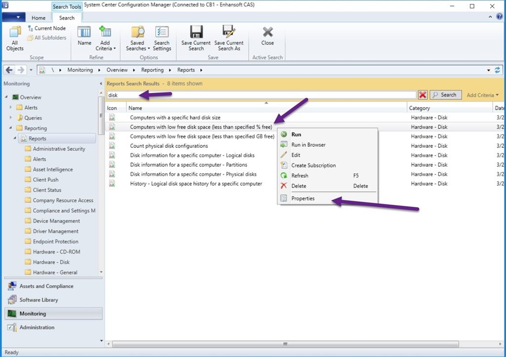Open the Assets and Compliance workspace
The height and width of the screenshot is (357, 506).
(53, 286)
